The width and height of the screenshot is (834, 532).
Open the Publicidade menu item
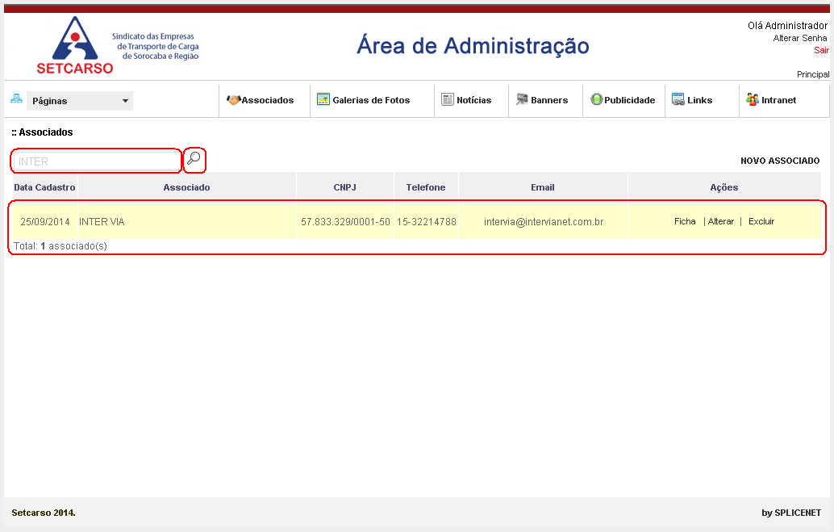click(x=630, y=100)
